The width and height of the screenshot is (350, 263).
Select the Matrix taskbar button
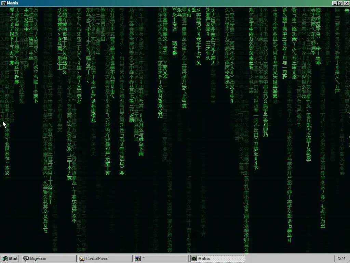click(218, 259)
